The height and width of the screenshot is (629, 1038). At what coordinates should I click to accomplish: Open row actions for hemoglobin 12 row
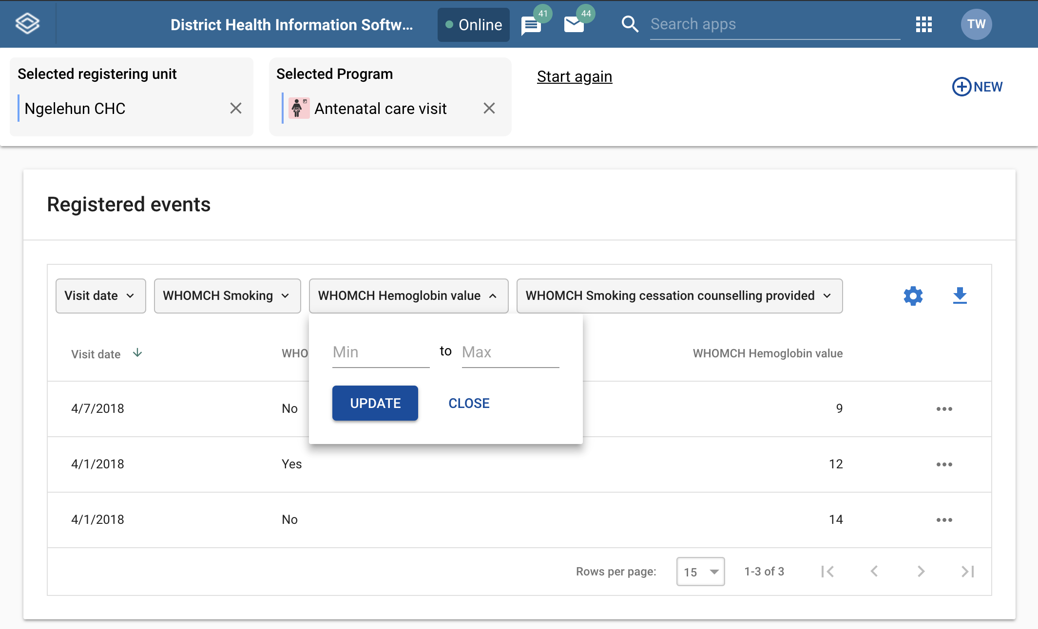(944, 464)
